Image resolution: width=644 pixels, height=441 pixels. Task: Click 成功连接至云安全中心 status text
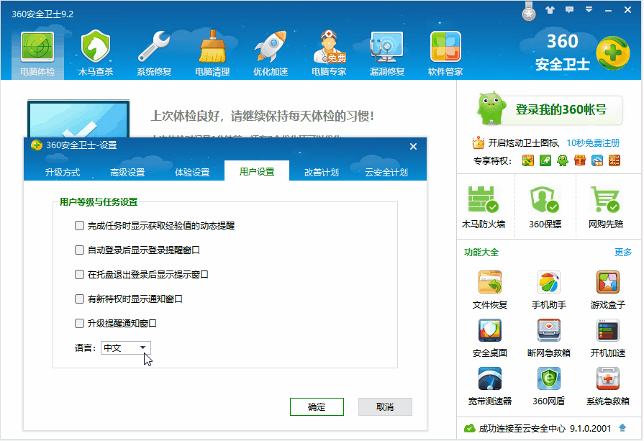(522, 428)
